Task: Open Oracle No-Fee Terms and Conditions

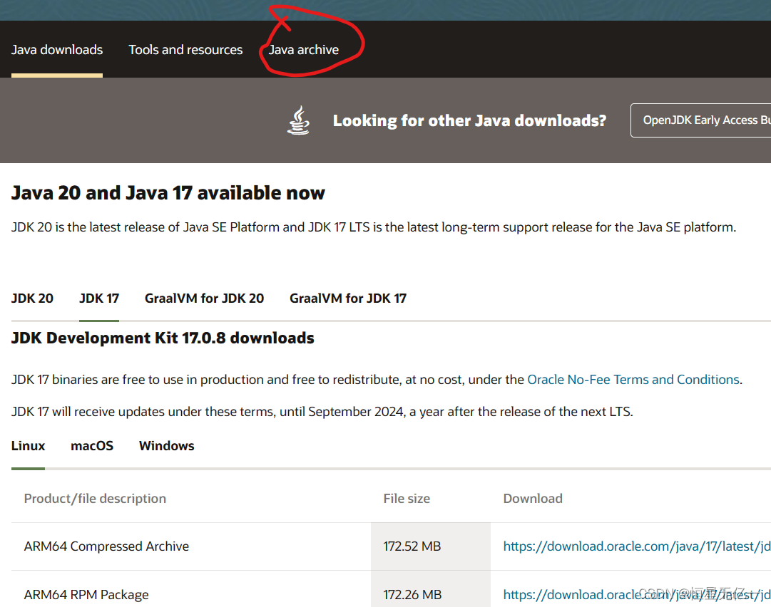Action: 633,379
